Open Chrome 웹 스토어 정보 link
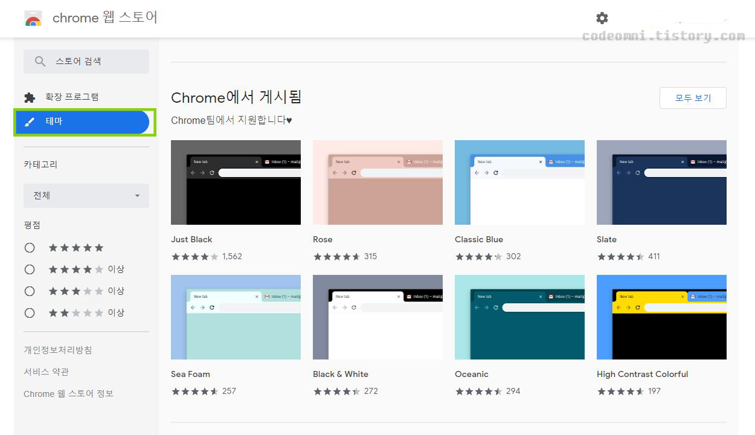The height and width of the screenshot is (435, 755). tap(68, 393)
